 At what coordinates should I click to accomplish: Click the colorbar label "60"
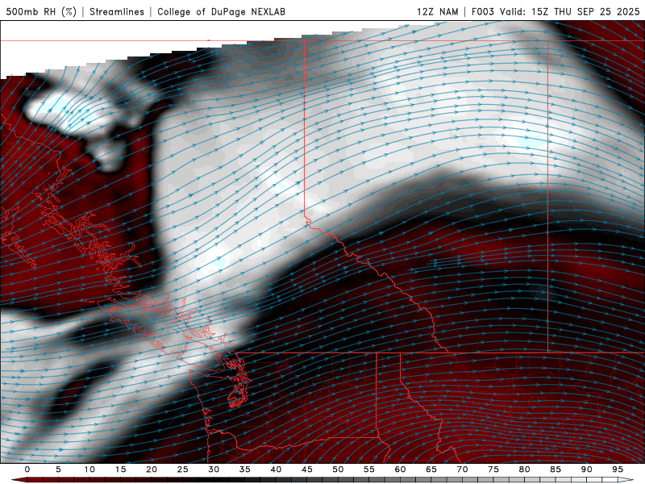click(x=400, y=469)
